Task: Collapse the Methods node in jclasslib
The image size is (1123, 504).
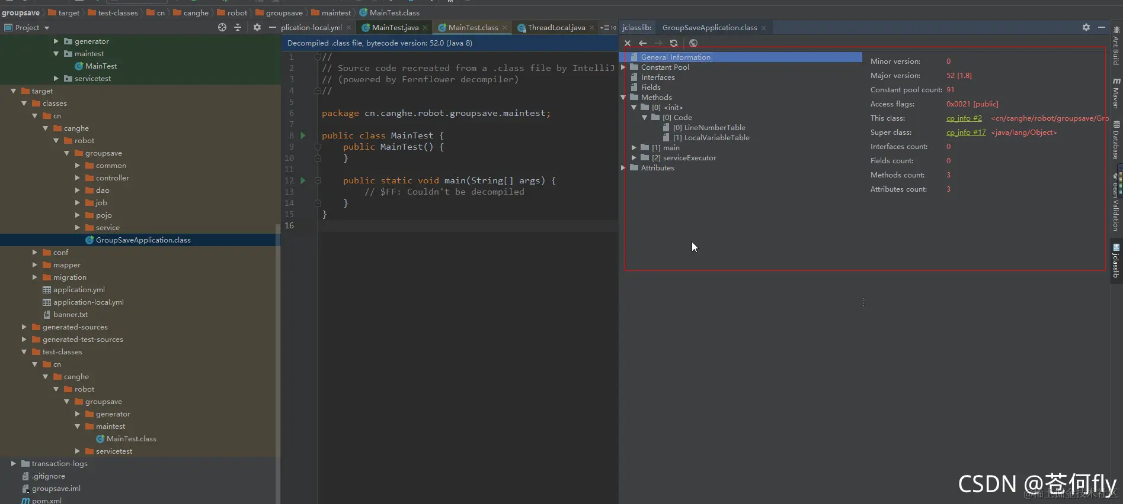Action: (623, 98)
